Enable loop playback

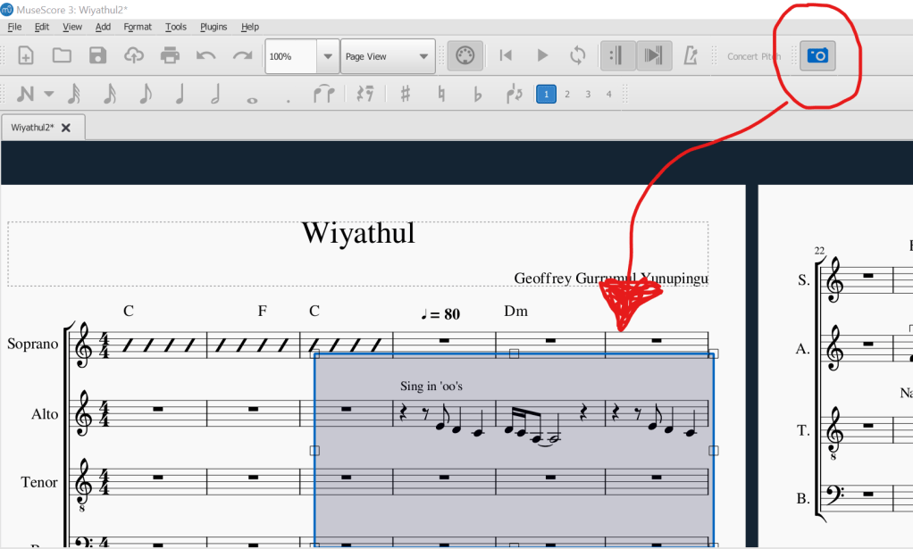578,55
